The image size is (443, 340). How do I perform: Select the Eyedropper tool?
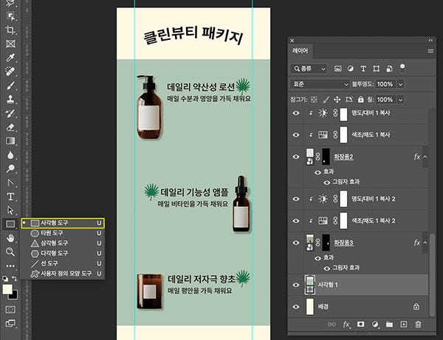[x=10, y=58]
